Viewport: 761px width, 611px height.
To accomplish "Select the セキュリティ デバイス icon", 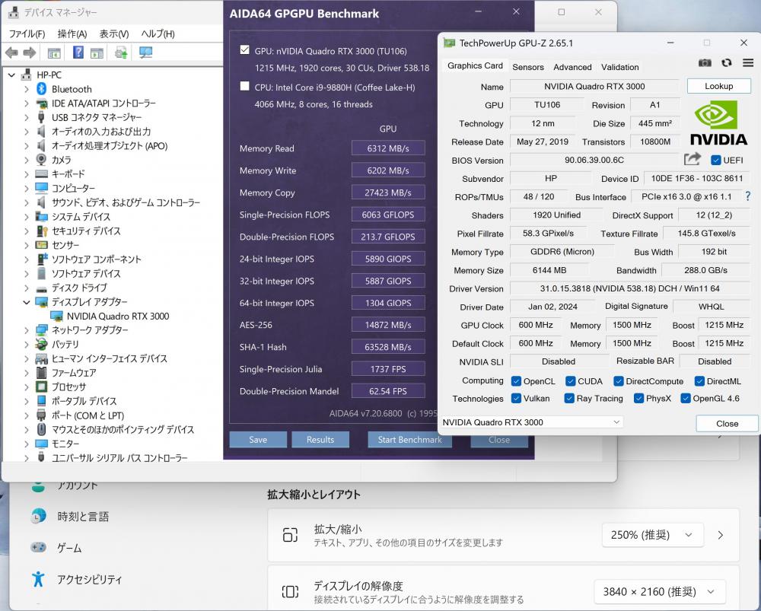I will click(x=42, y=231).
